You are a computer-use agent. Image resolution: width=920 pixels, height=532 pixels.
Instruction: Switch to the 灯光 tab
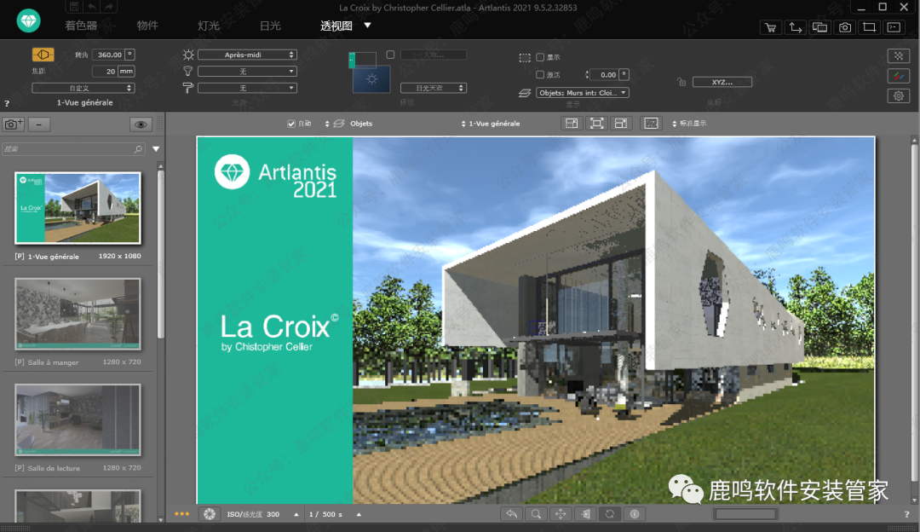[209, 26]
